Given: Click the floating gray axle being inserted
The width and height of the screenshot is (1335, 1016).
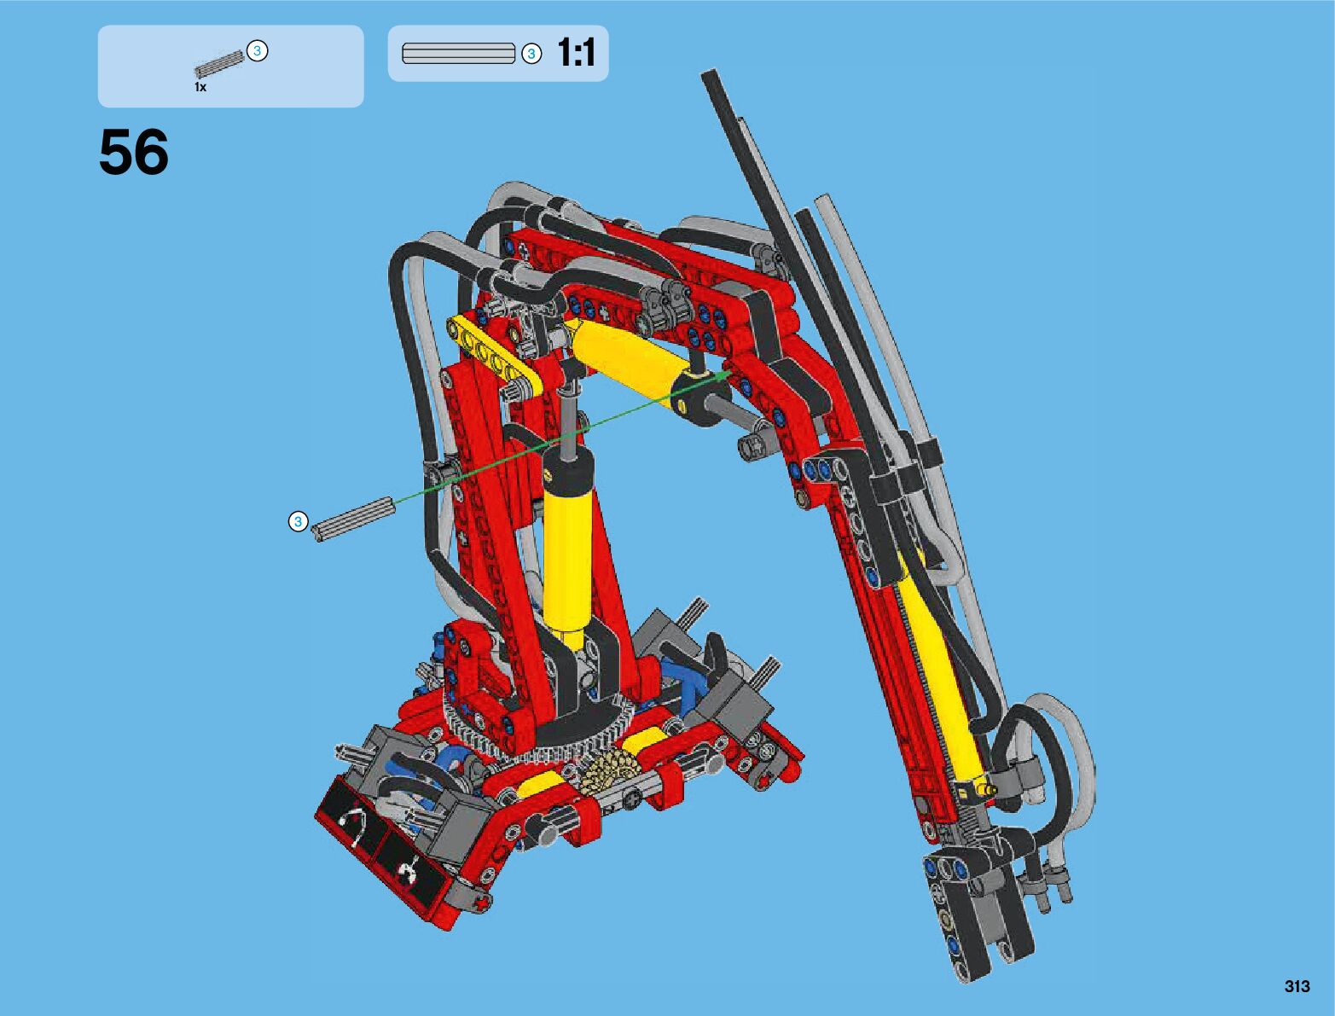Looking at the screenshot, I should point(353,520).
